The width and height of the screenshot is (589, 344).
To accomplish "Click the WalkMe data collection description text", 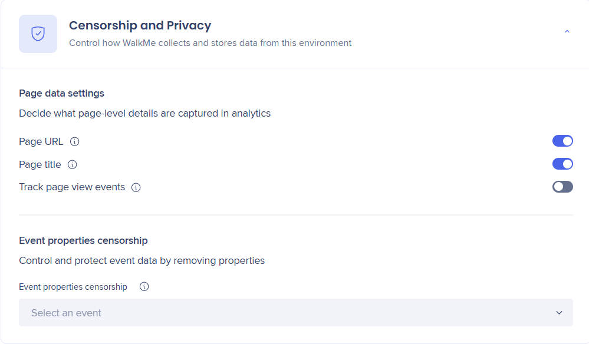I will (x=210, y=43).
